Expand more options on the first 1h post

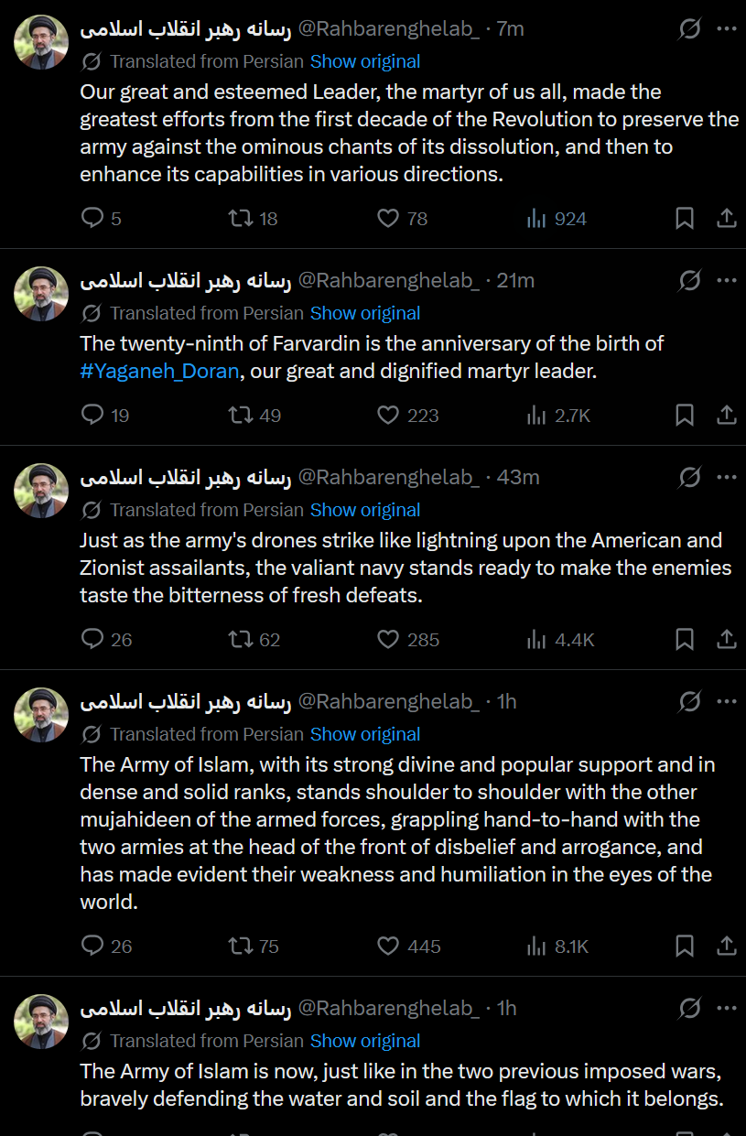tap(727, 701)
